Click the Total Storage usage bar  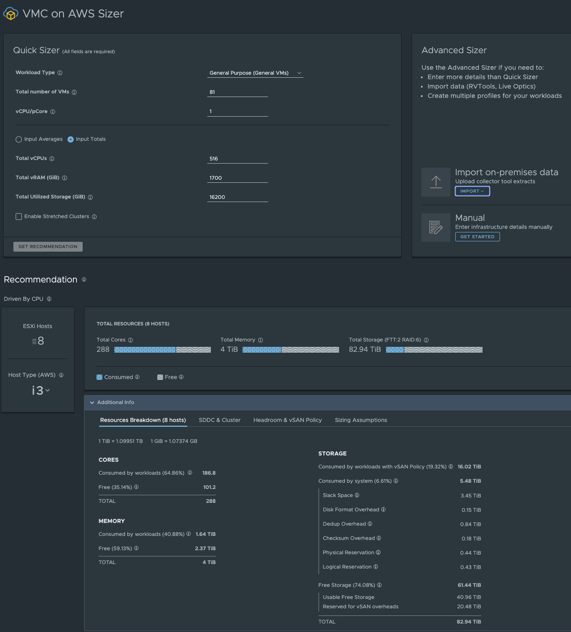pyautogui.click(x=434, y=350)
